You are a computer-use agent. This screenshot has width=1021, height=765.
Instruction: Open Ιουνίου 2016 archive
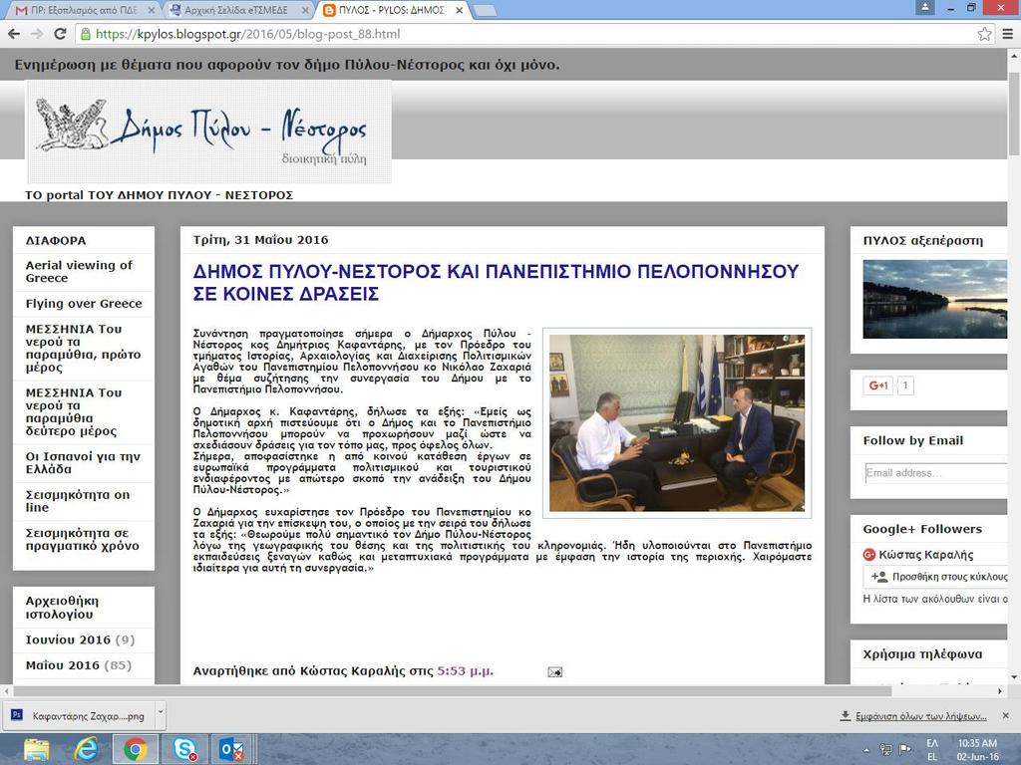point(68,639)
